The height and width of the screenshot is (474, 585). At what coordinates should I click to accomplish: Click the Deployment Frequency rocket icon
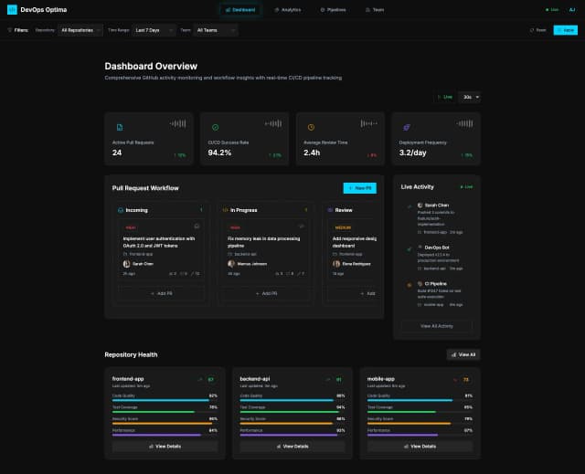pyautogui.click(x=405, y=127)
